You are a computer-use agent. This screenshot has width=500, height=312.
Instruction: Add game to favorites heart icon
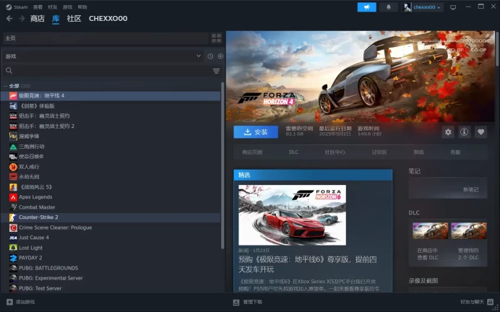point(481,132)
